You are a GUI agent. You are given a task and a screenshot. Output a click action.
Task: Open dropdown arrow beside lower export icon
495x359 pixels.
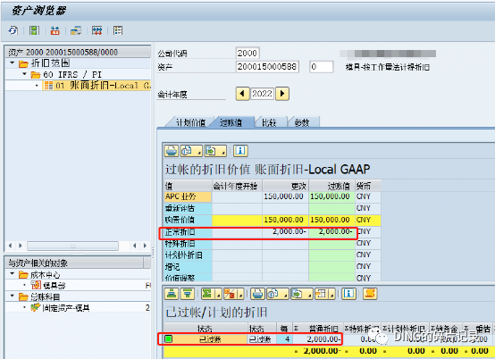(x=309, y=296)
